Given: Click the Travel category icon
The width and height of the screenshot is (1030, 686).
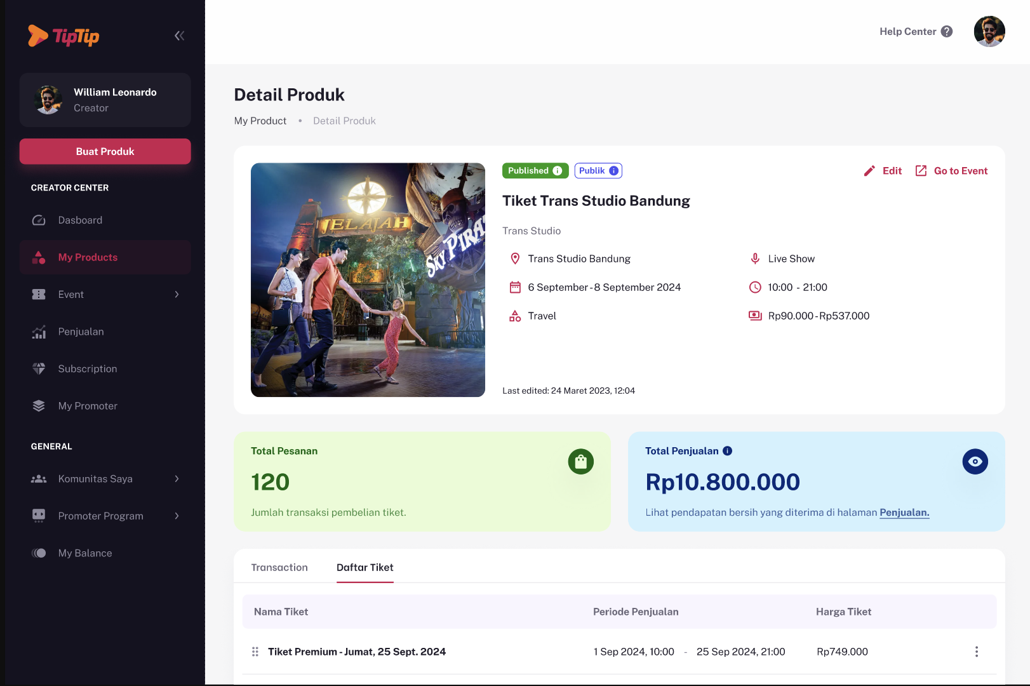Looking at the screenshot, I should tap(515, 316).
